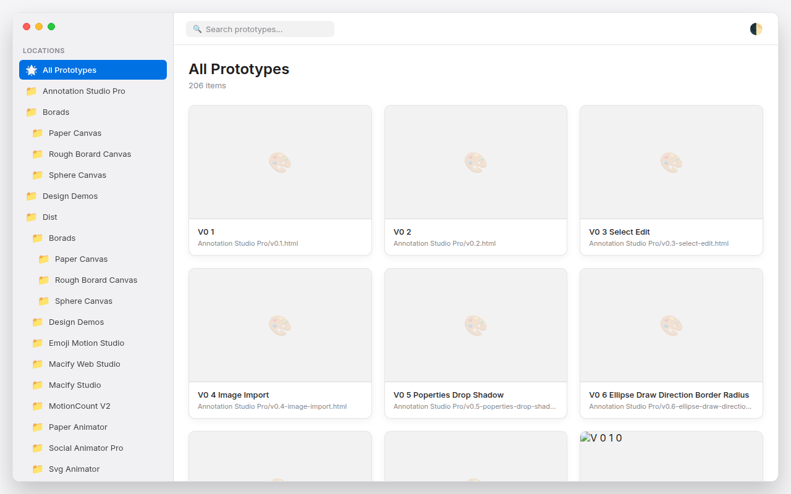791x494 pixels.
Task: Click the search magnifier icon
Action: pyautogui.click(x=197, y=29)
